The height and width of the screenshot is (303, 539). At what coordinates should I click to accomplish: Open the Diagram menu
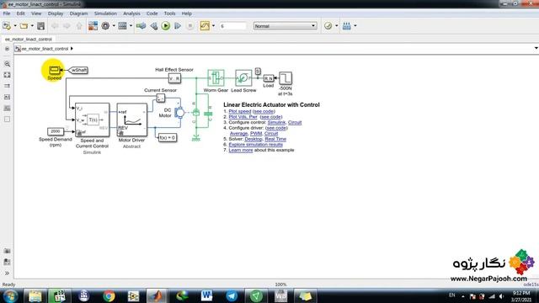(78, 13)
